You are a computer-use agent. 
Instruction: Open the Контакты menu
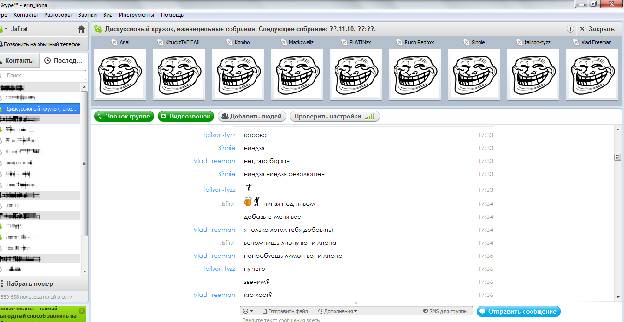(x=26, y=15)
